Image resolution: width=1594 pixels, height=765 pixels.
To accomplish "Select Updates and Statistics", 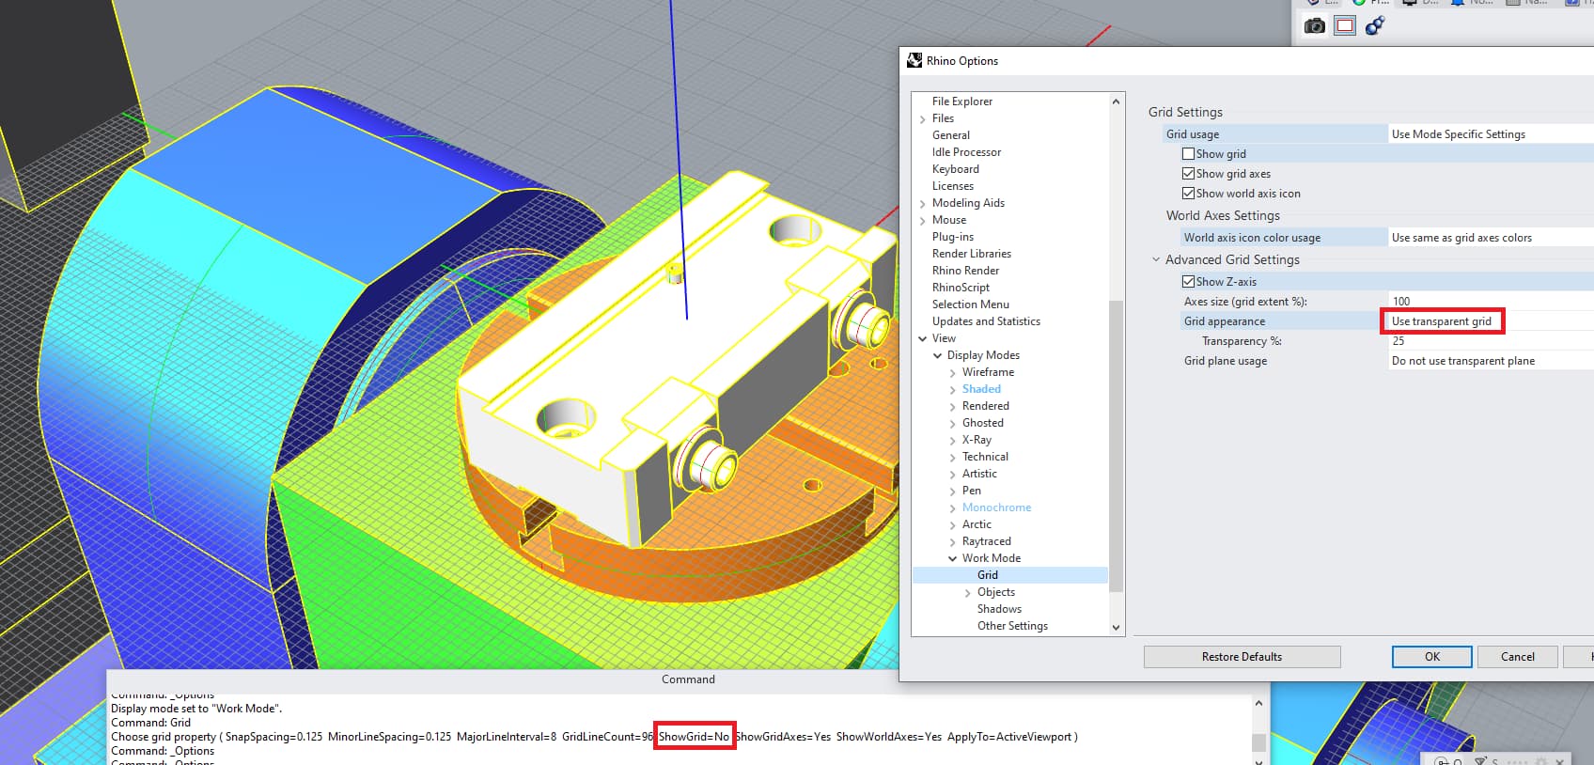I will [986, 321].
